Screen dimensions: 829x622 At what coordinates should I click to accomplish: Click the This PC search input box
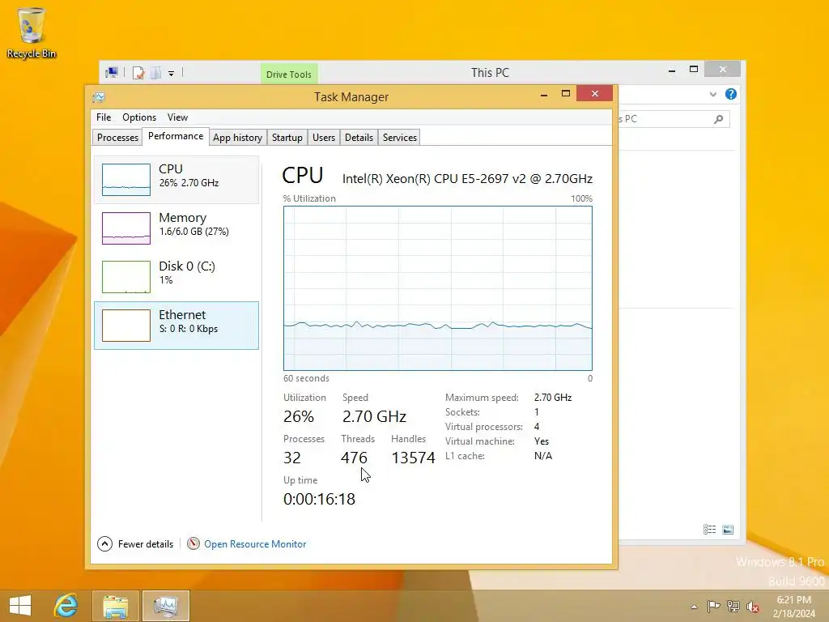pos(674,119)
